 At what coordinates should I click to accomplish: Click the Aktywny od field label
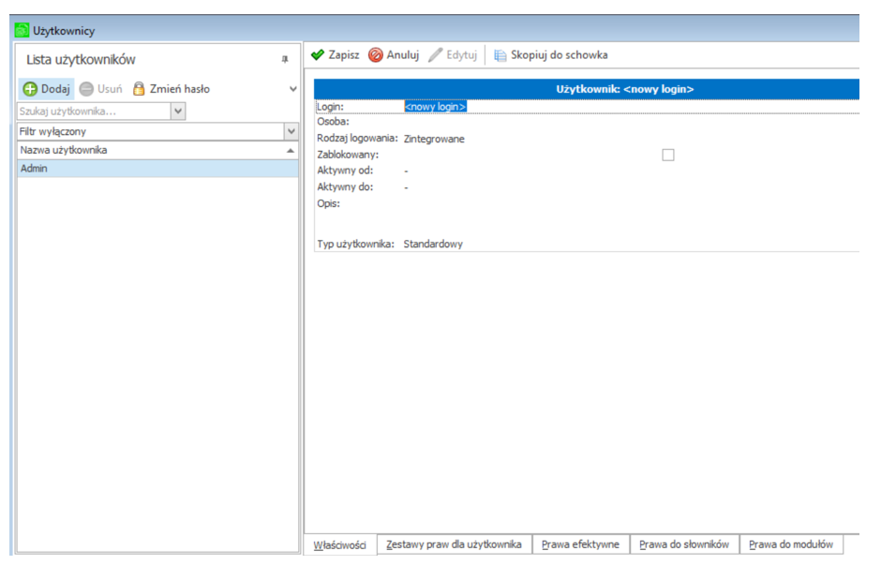tap(345, 171)
